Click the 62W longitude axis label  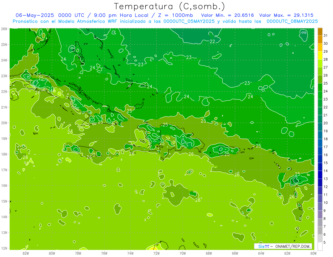287,253
